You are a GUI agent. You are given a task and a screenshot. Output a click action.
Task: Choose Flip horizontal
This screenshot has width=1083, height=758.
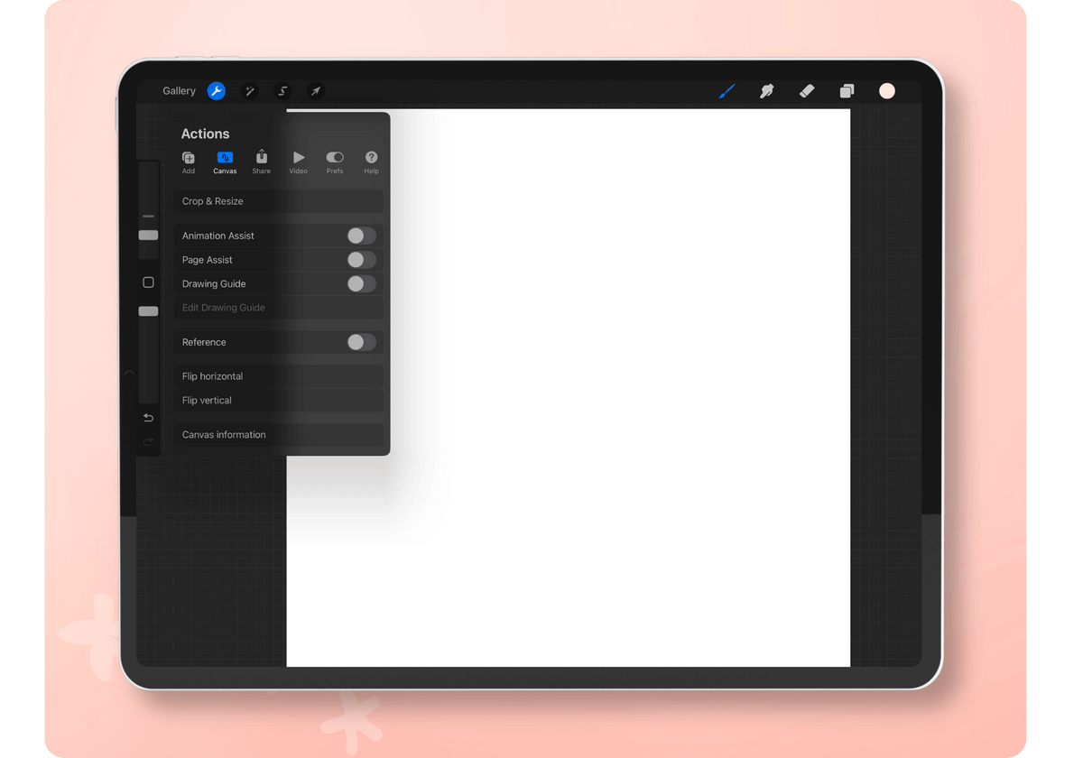[x=279, y=376]
